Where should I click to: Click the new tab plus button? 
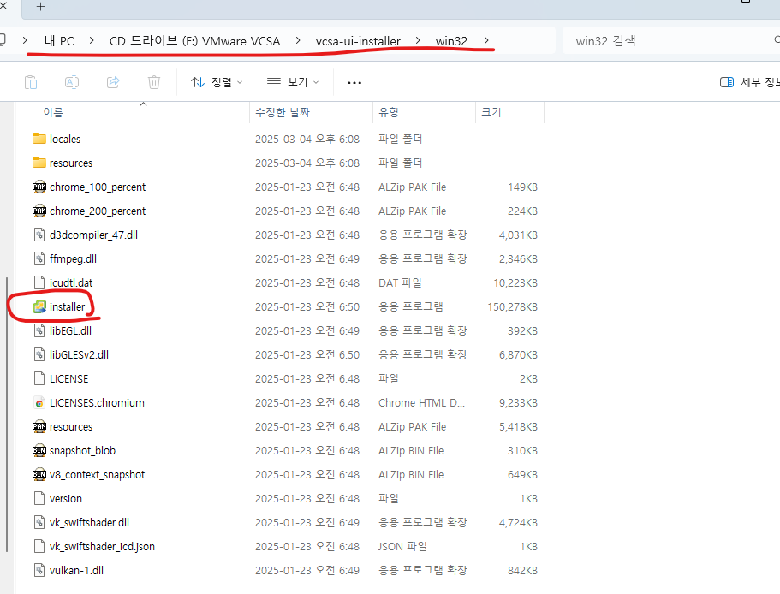click(41, 7)
